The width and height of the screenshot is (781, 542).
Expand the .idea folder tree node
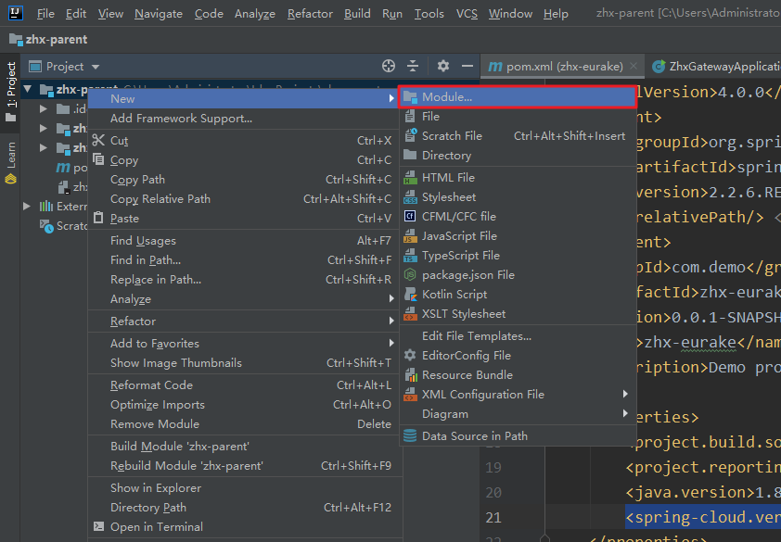click(44, 108)
